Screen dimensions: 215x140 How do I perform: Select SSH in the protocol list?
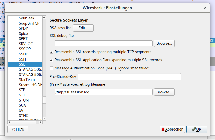point(22,59)
